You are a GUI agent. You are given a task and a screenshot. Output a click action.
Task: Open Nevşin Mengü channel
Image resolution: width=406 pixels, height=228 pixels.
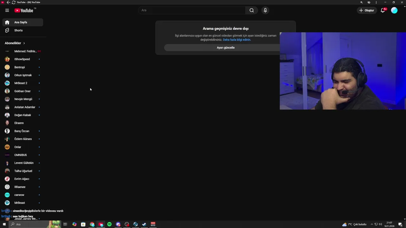pos(23,99)
